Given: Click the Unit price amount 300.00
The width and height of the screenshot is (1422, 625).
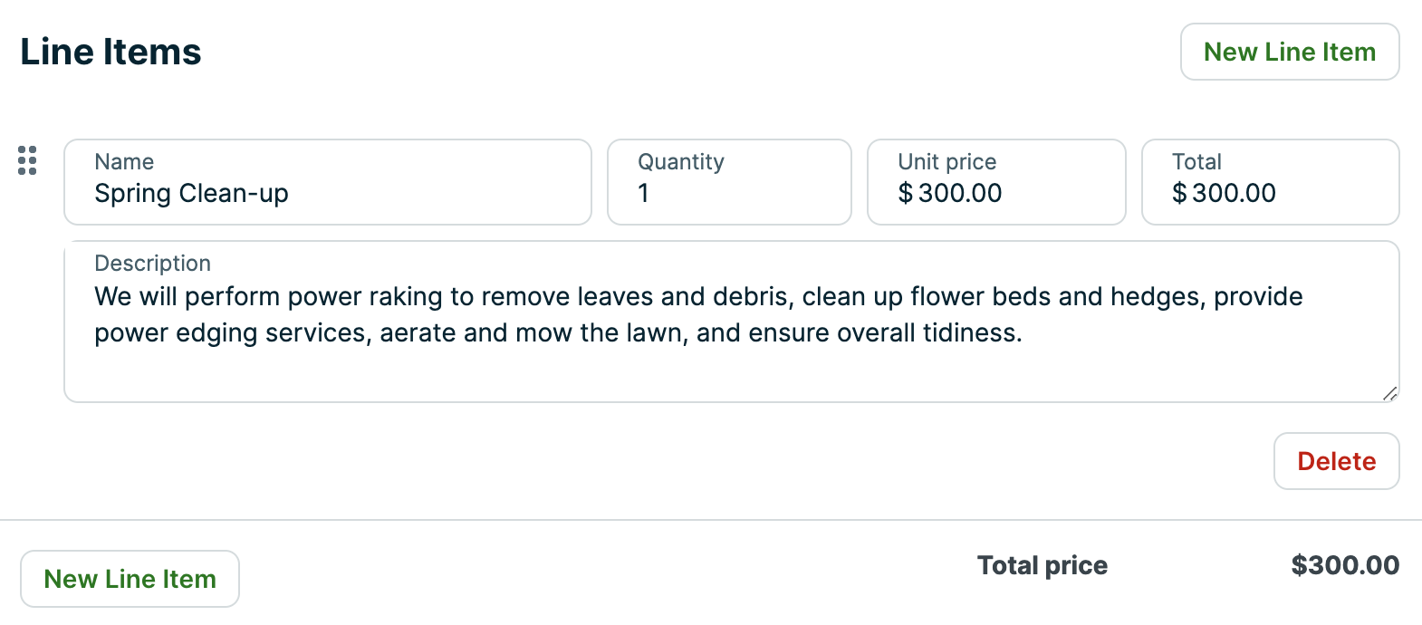Looking at the screenshot, I should coord(960,193).
